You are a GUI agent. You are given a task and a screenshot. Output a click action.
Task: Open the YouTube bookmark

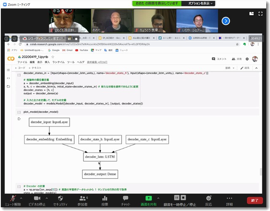tap(82, 50)
